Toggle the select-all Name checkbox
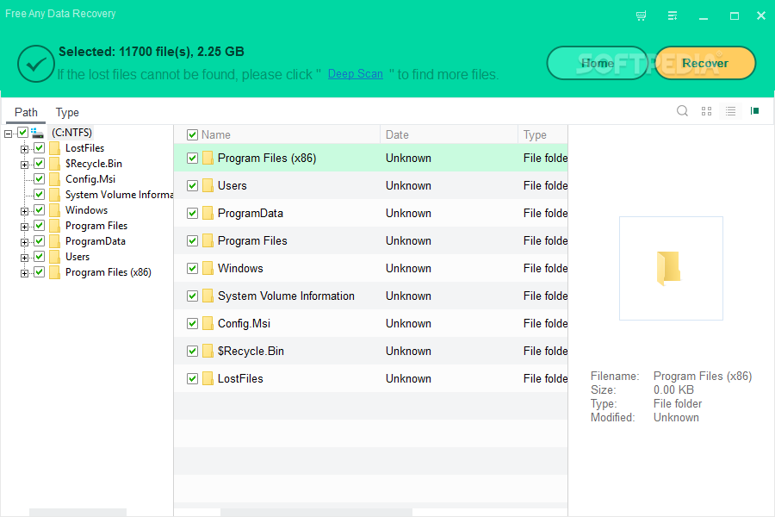This screenshot has width=775, height=517. 192,134
